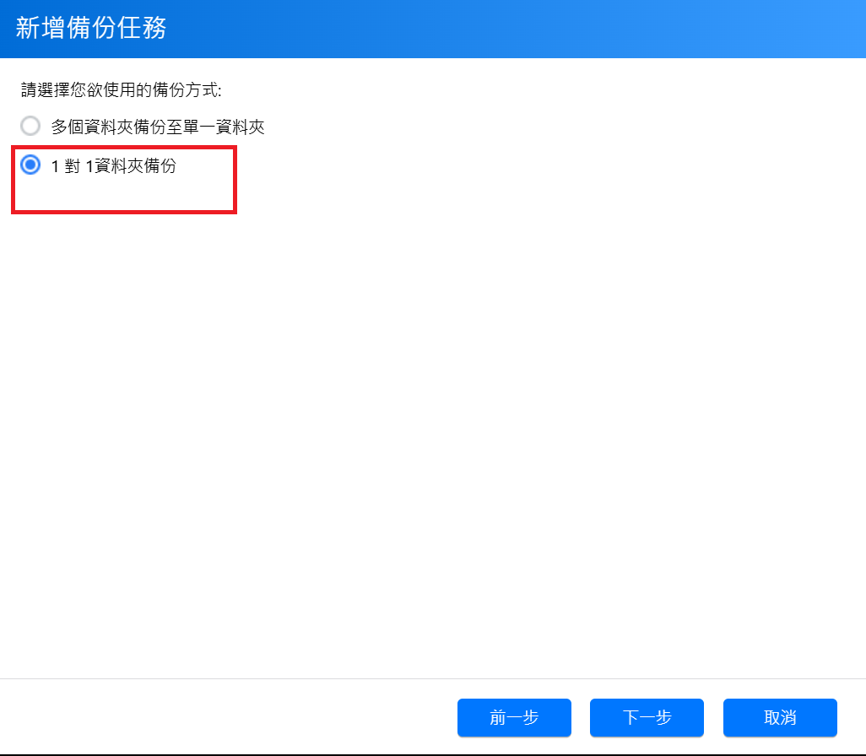Select the 1 對 1資料夾備份 radio button
The height and width of the screenshot is (756, 866).
30,165
